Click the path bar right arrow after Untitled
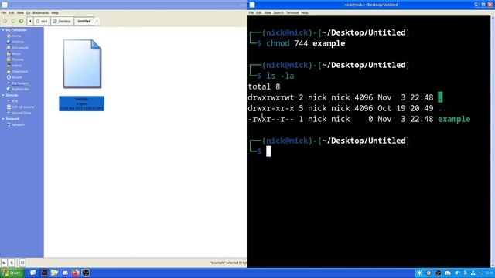The height and width of the screenshot is (278, 495). (x=97, y=21)
